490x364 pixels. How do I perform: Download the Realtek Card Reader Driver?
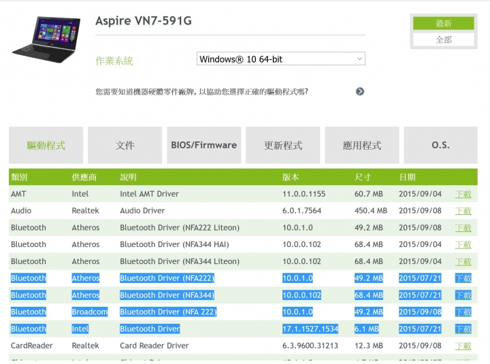pos(463,346)
